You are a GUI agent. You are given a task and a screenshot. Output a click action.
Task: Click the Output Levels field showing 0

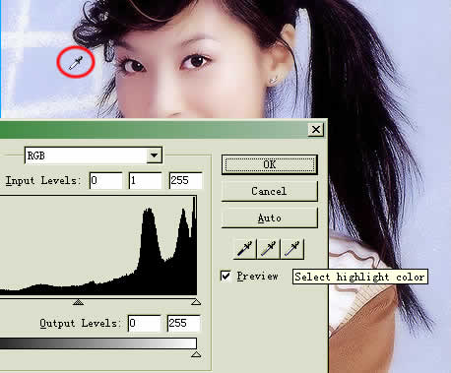[145, 323]
